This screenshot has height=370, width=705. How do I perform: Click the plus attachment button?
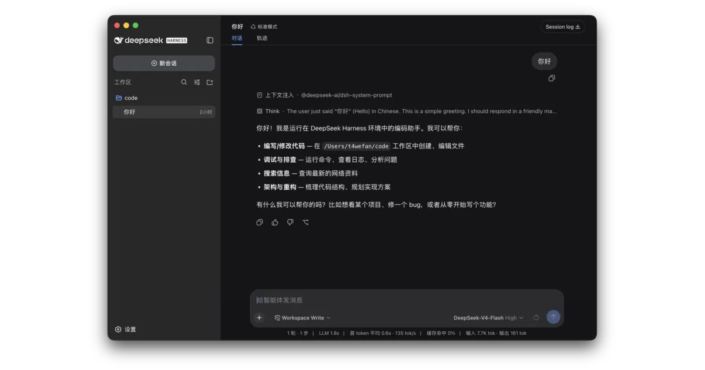(x=259, y=318)
